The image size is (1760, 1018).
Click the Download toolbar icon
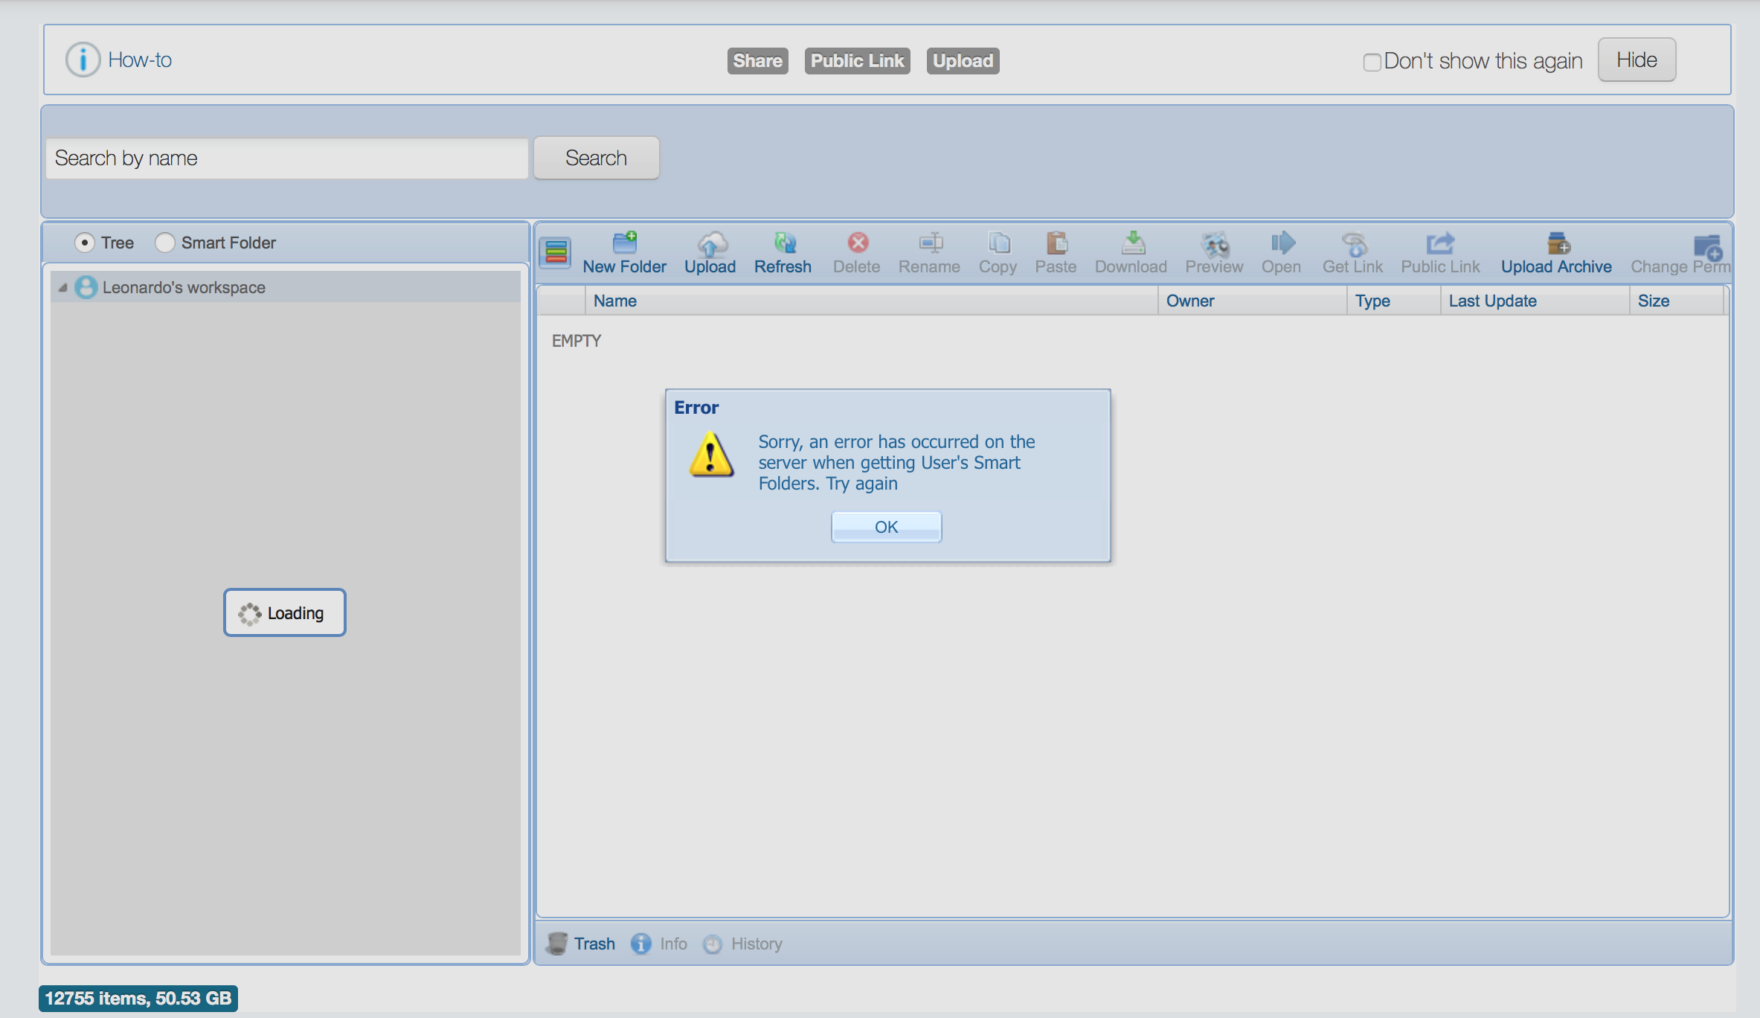1131,243
